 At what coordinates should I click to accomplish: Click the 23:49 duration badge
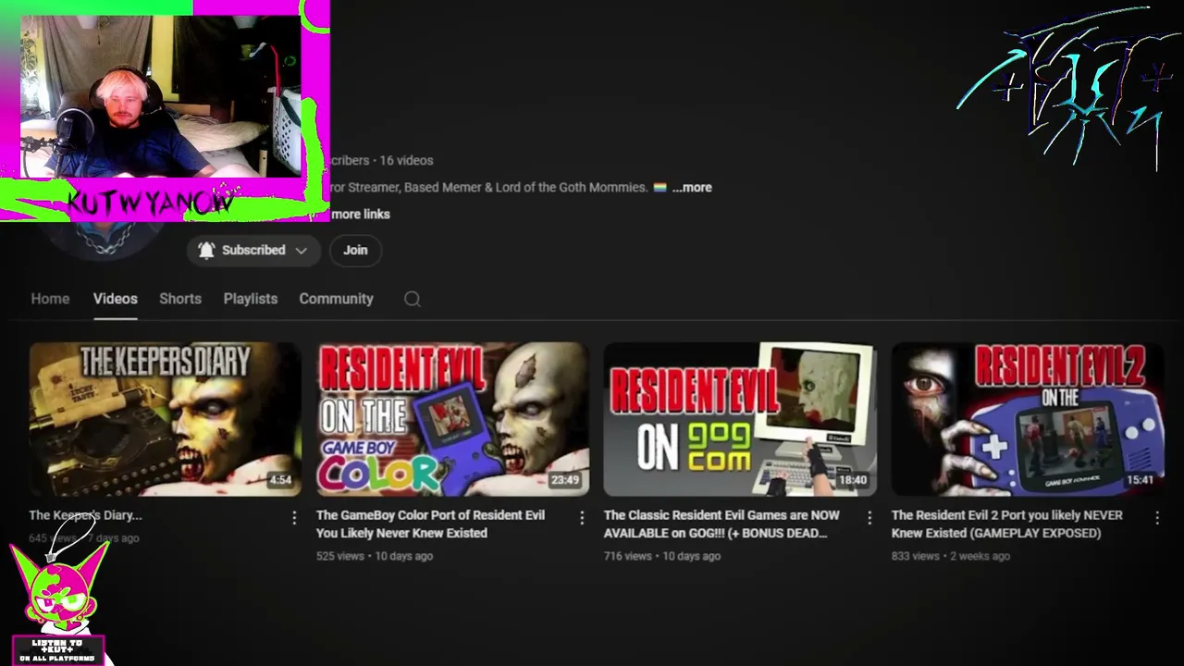click(x=564, y=480)
